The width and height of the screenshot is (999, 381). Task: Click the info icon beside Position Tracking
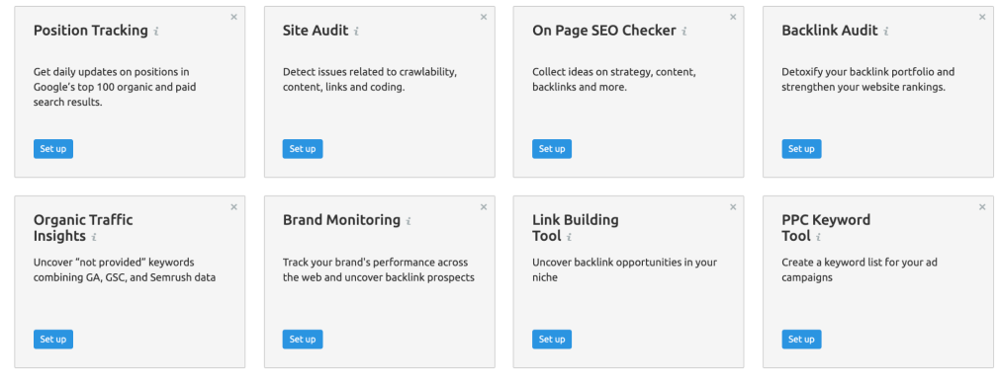[x=156, y=31]
